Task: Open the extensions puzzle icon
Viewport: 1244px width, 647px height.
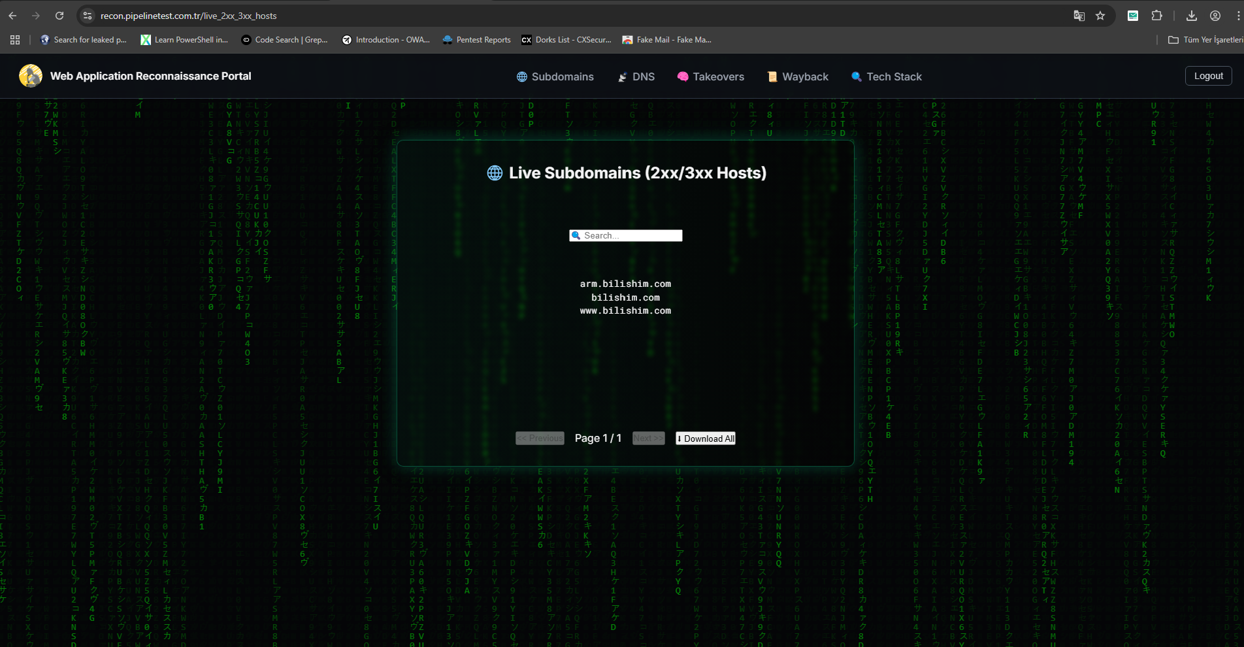Action: tap(1156, 16)
